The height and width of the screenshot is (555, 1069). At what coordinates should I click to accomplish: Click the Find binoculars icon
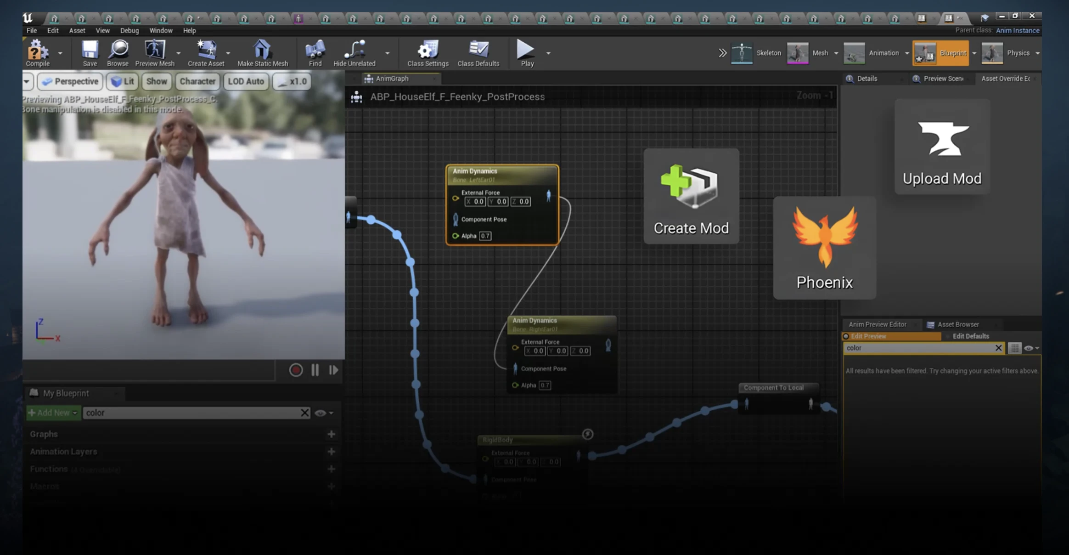315,50
